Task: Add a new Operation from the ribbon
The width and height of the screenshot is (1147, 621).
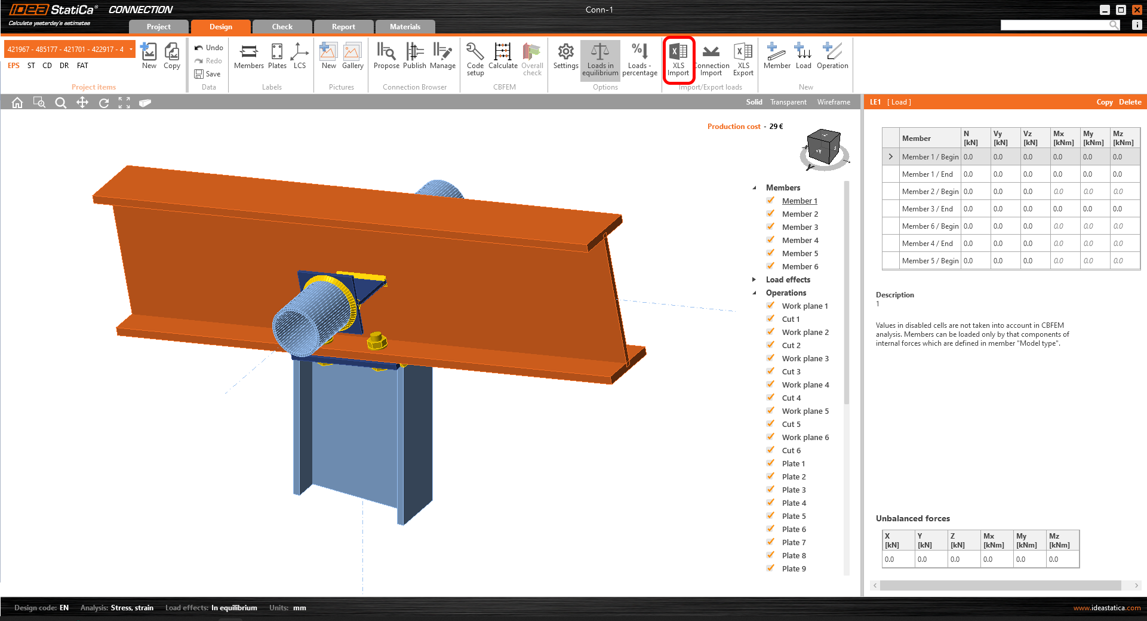Action: [832, 58]
